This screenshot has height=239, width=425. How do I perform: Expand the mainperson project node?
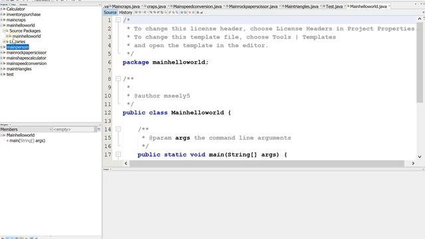(x=1, y=47)
